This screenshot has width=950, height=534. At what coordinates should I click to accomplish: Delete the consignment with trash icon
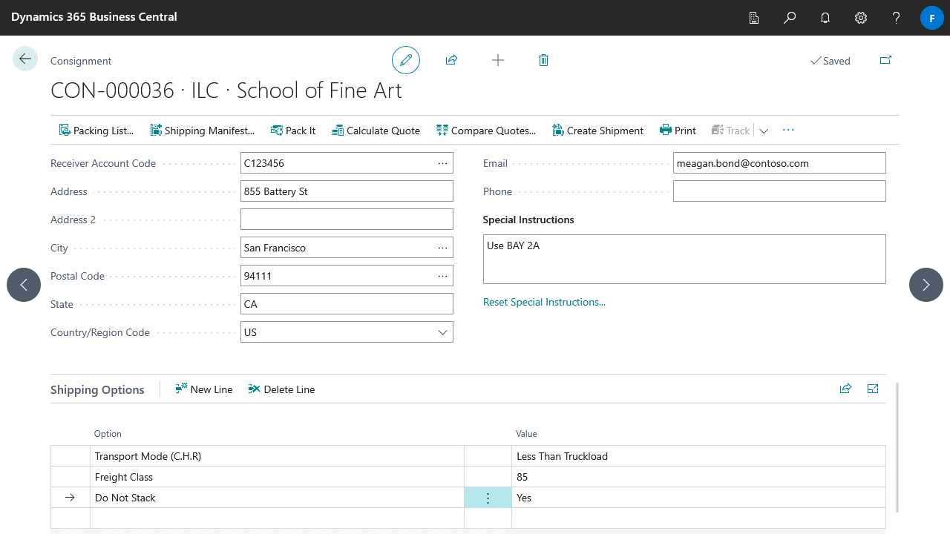[x=543, y=60]
